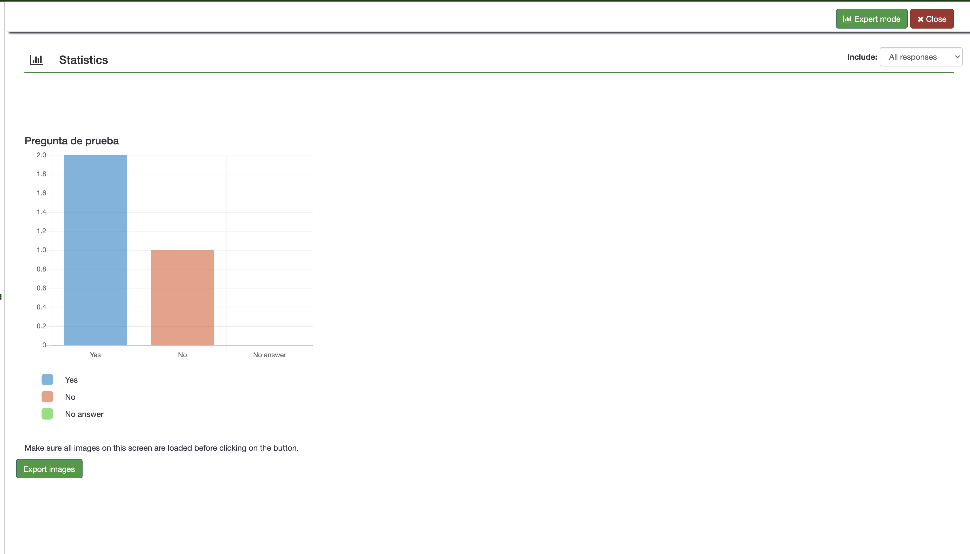Click the Statistics heading text
Screen dimensions: 970x554
click(x=83, y=60)
